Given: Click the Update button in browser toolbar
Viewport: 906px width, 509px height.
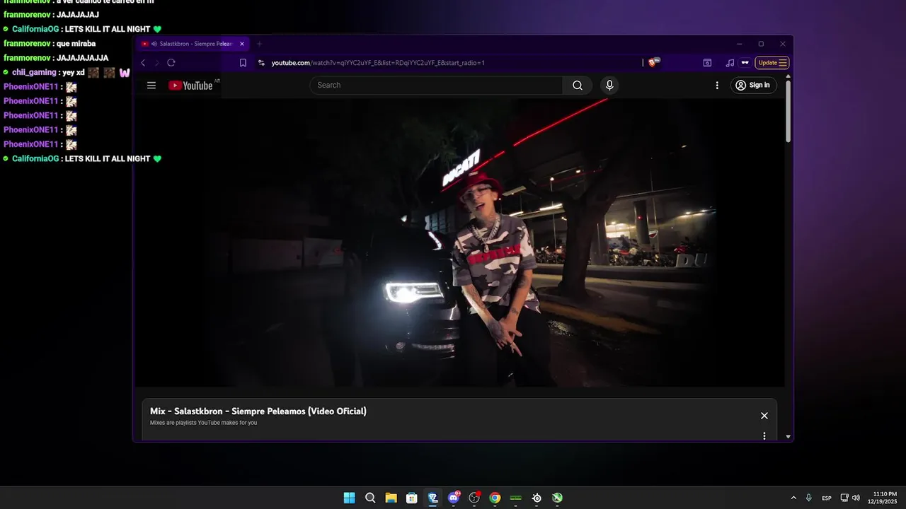Looking at the screenshot, I should 772,63.
